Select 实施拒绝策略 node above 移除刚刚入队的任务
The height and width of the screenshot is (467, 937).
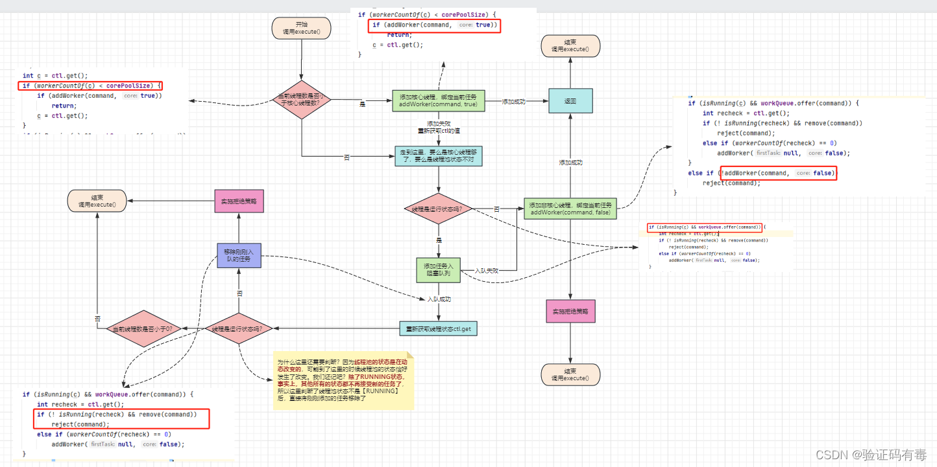[239, 201]
